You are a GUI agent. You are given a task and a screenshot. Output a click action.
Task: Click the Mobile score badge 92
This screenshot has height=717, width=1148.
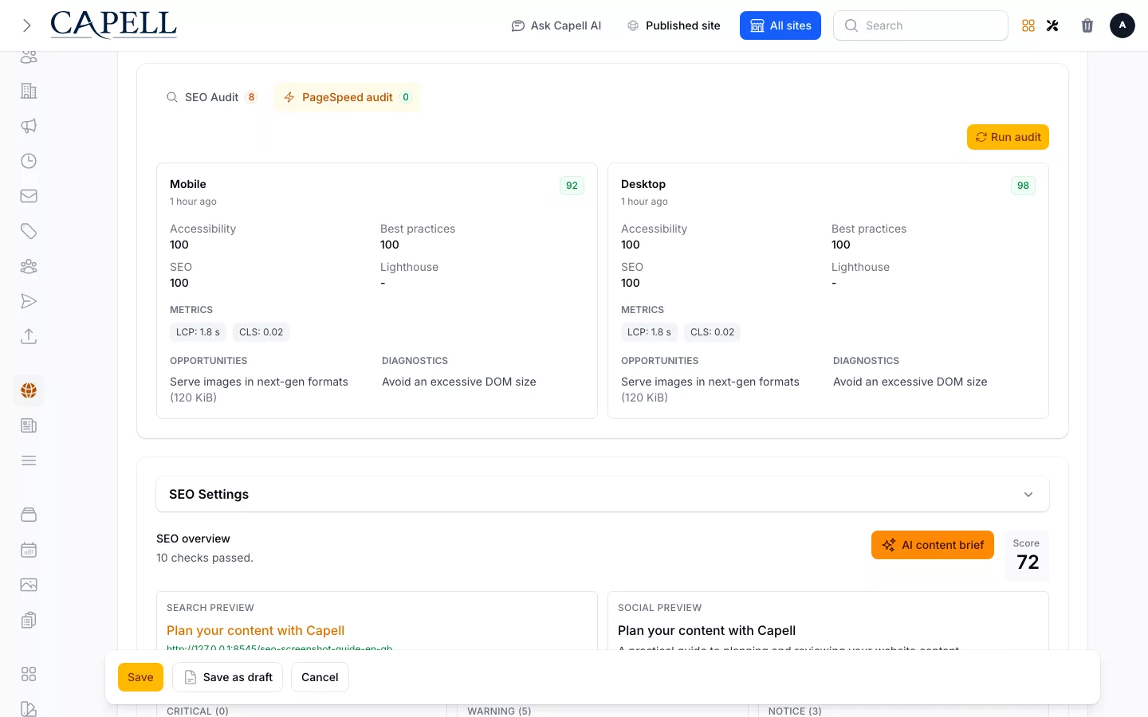(572, 186)
